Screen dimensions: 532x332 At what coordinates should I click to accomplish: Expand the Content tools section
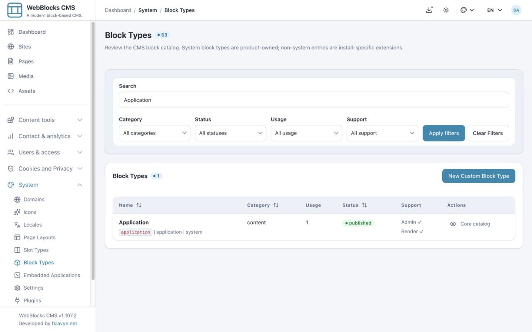point(45,120)
